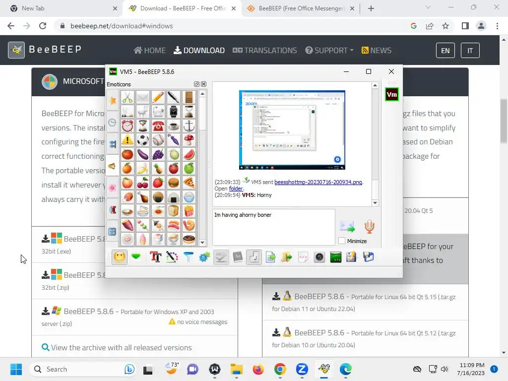Click the blue funnel filter icon
This screenshot has height=381, width=508.
point(188,257)
